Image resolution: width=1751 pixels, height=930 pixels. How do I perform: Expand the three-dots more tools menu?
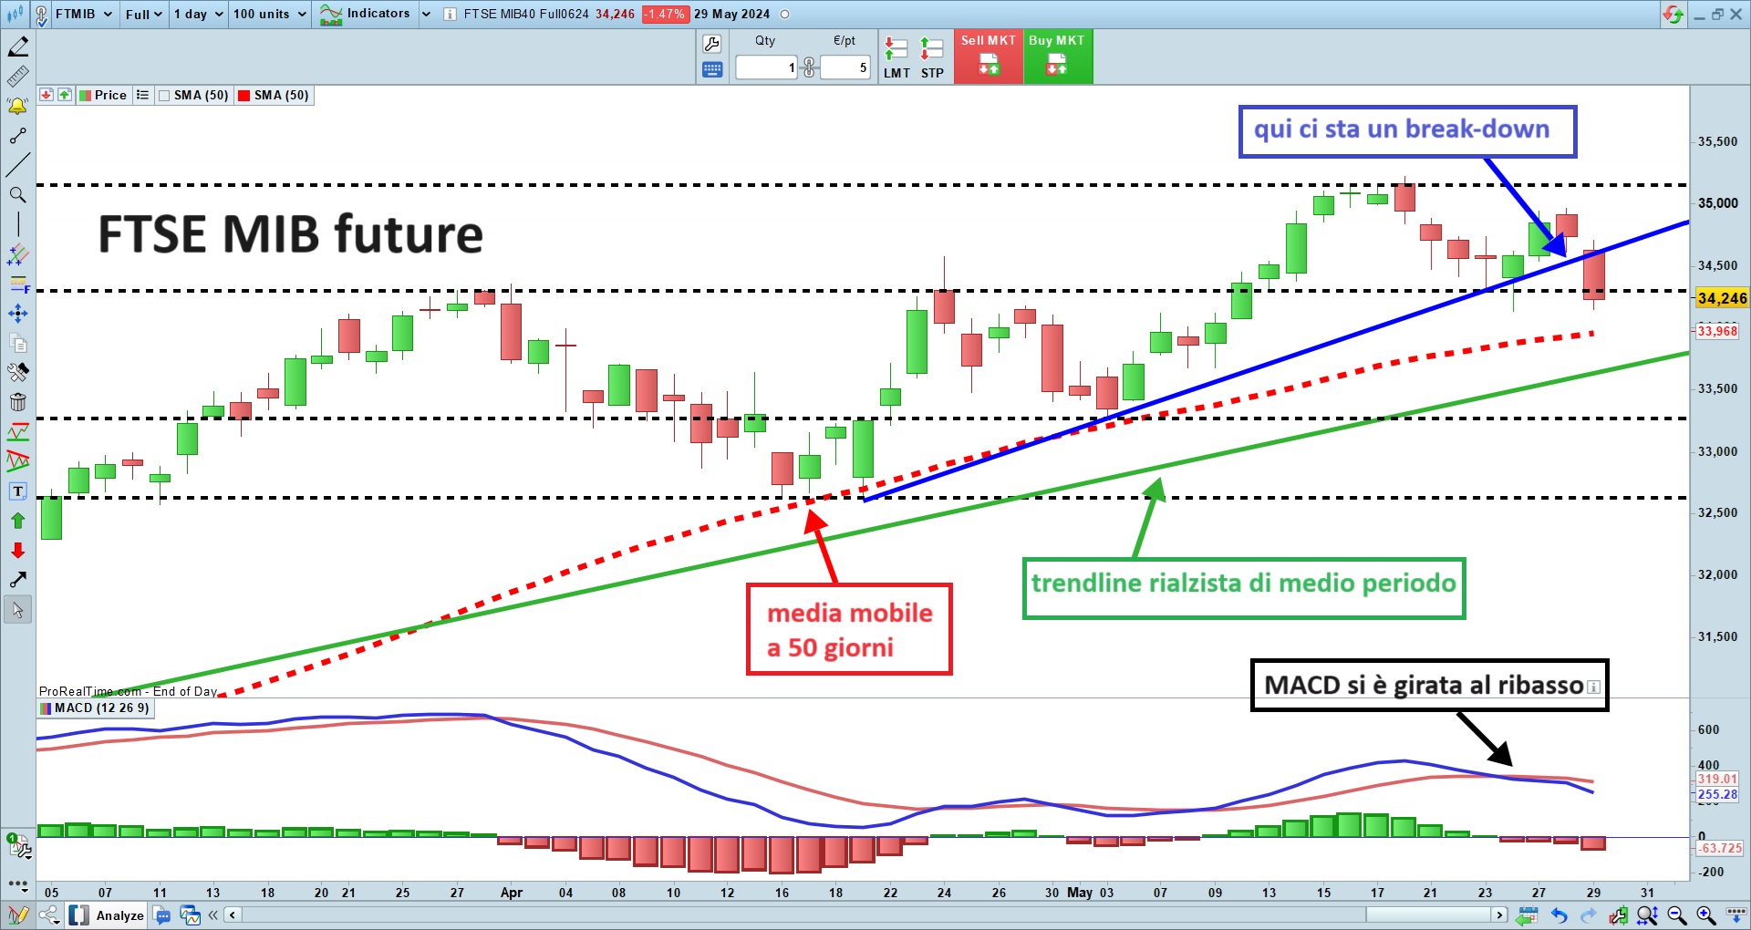[x=17, y=884]
